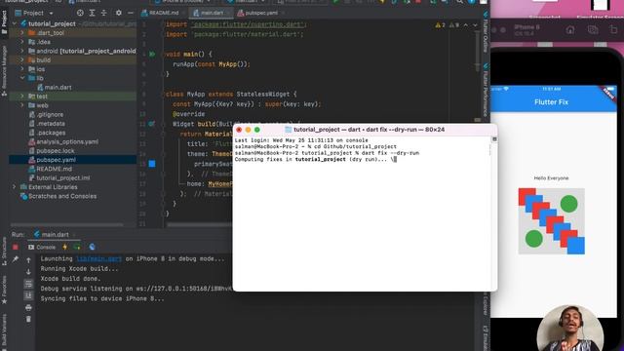The height and width of the screenshot is (351, 624).
Task: Click the screenshot icon in Simulator toolbar
Action: click(593, 30)
